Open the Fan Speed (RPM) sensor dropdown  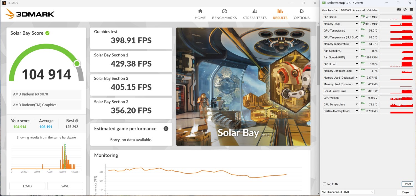pos(357,57)
